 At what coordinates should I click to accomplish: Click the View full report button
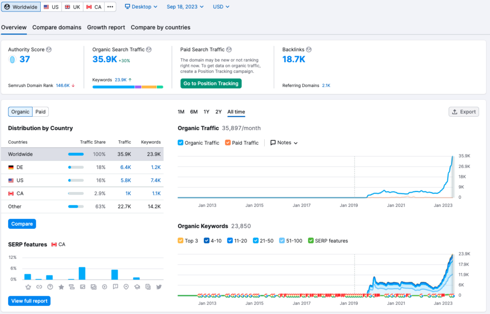pyautogui.click(x=29, y=301)
